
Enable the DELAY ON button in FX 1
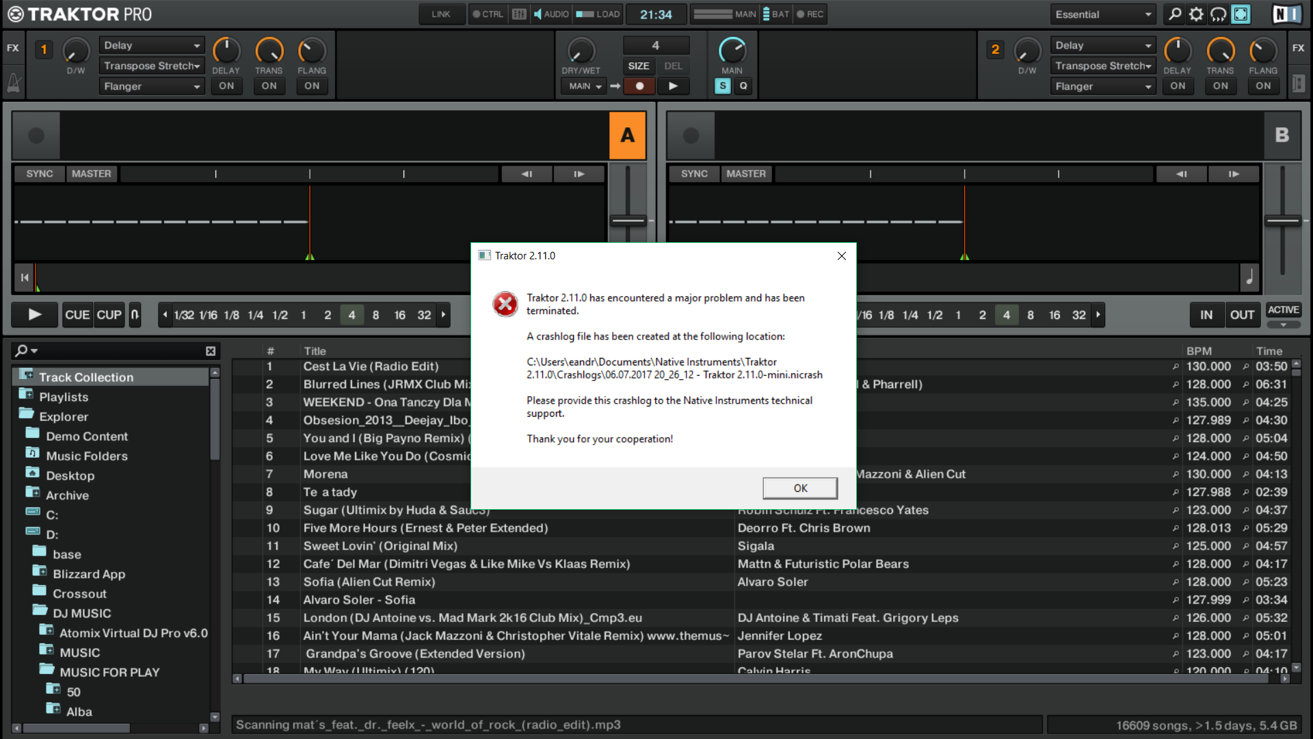pos(226,86)
